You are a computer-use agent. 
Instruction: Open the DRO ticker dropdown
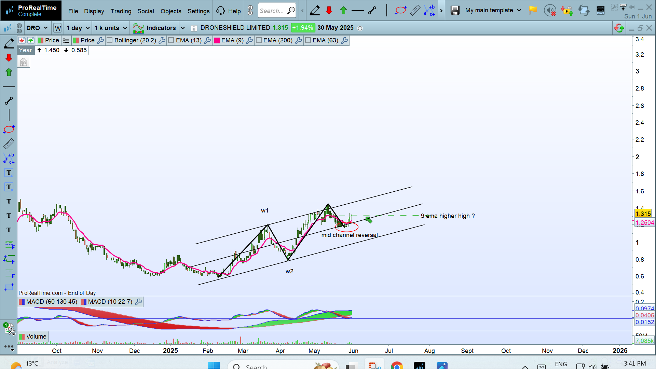[37, 28]
